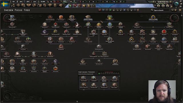The image size is (183, 103).
Task: Toggle the green star focus filter
Action: tap(110, 10)
